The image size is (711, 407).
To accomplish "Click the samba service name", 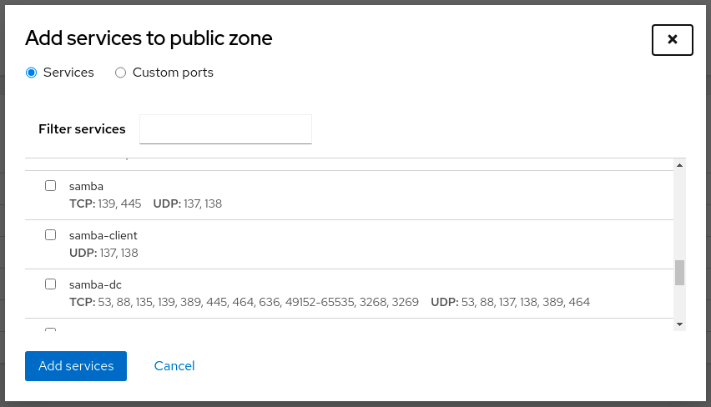I will pos(86,186).
